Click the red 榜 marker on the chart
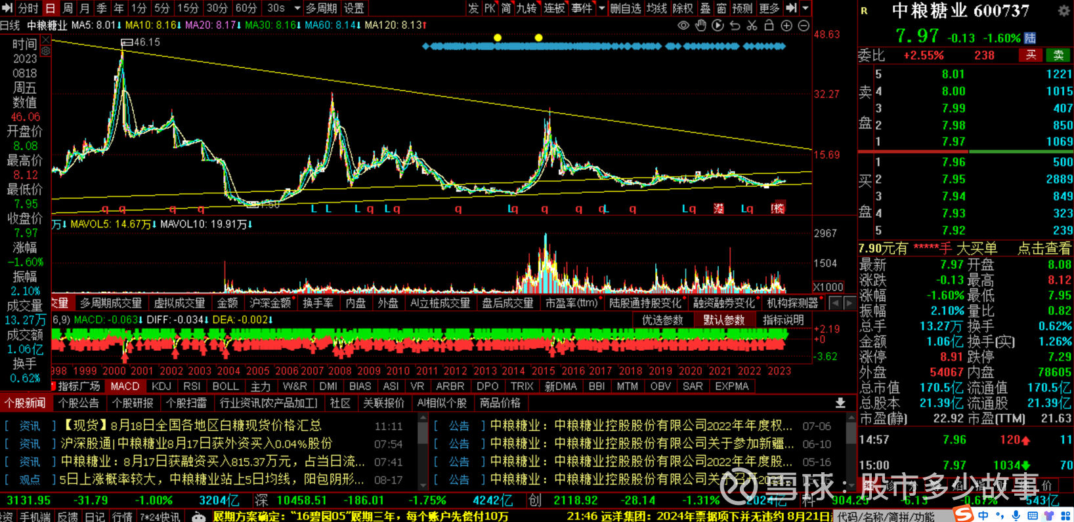 click(x=778, y=209)
